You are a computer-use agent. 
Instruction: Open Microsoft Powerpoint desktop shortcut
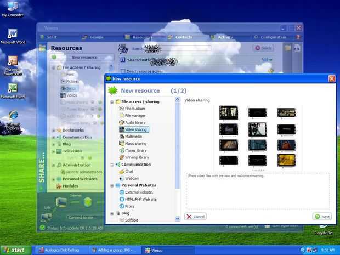point(13,66)
